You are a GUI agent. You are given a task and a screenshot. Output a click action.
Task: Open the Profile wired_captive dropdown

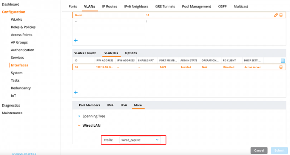point(140,140)
